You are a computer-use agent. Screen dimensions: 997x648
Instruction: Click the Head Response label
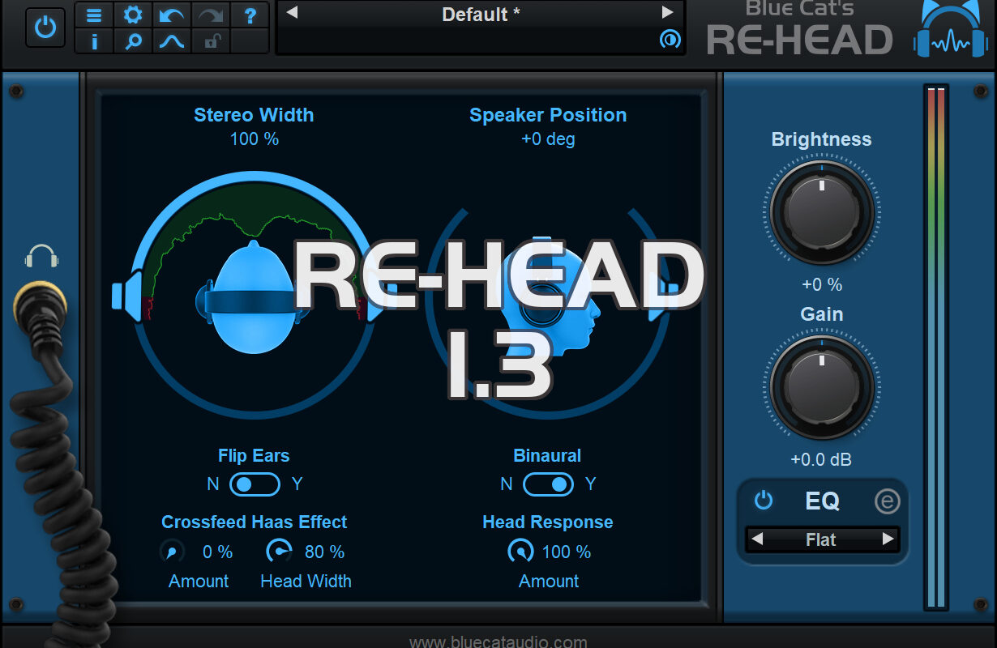point(548,522)
